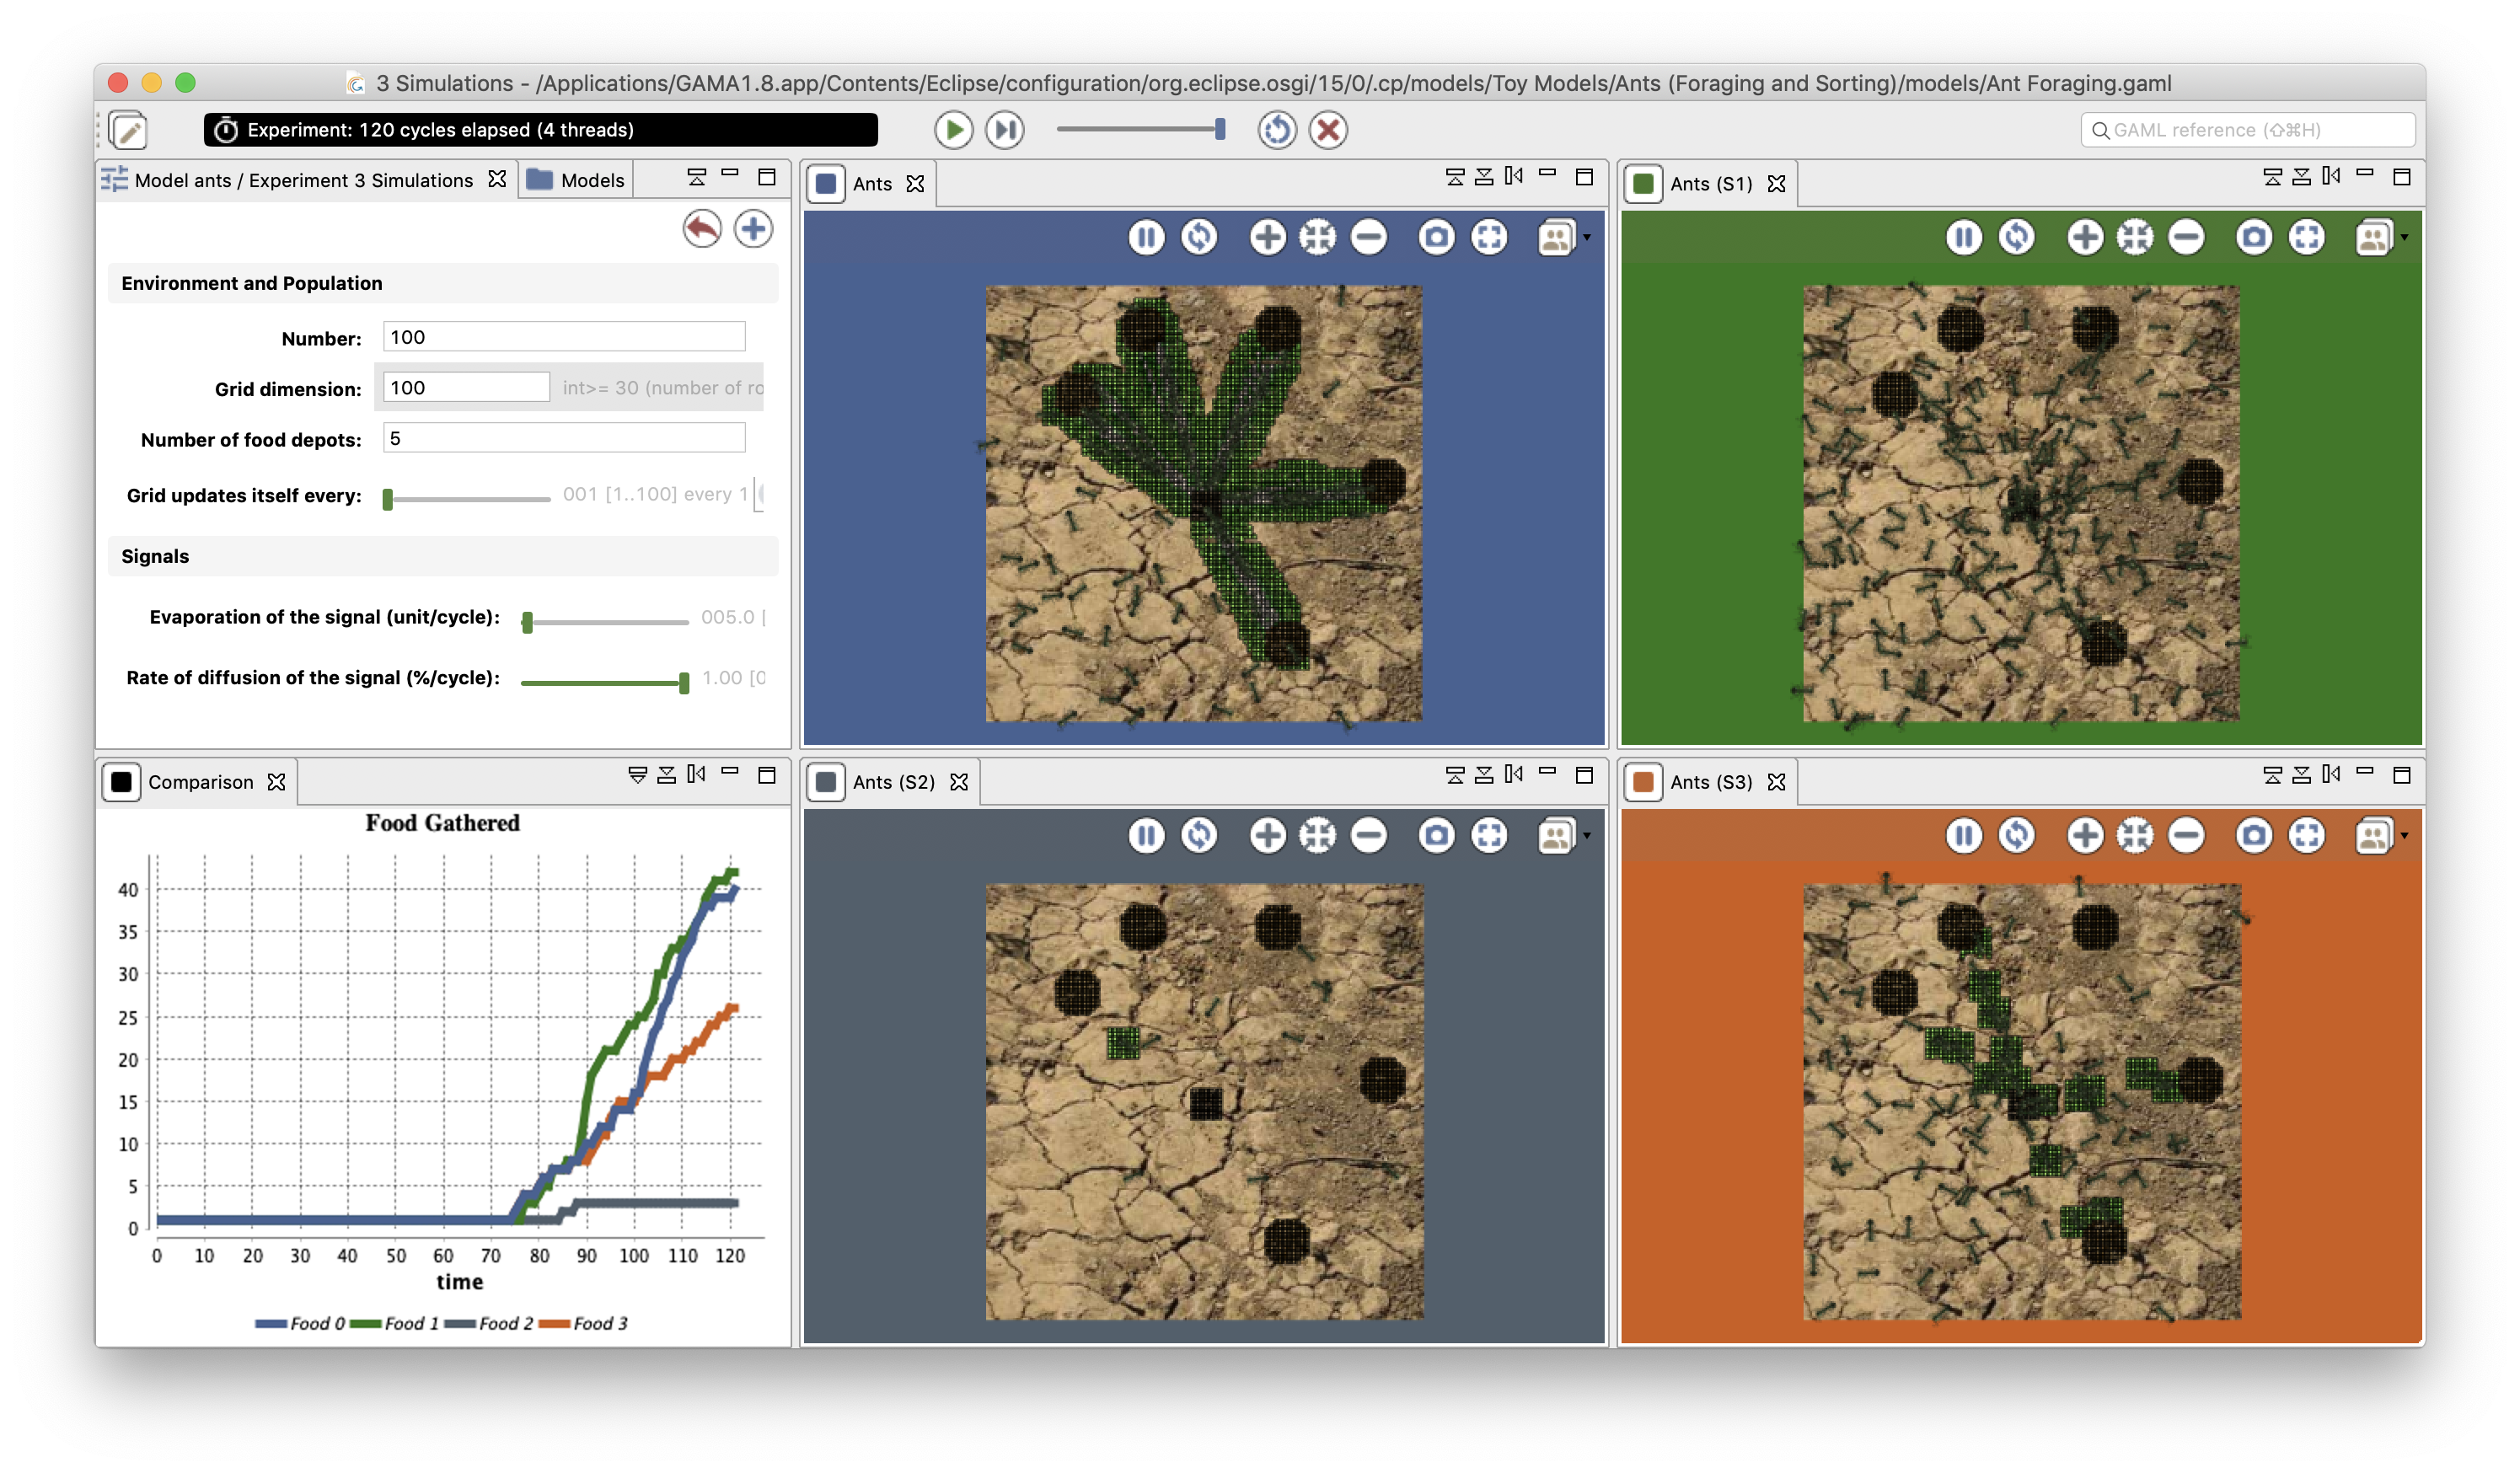The width and height of the screenshot is (2520, 1473).
Task: Take a snapshot of the Ants display
Action: (x=1436, y=238)
